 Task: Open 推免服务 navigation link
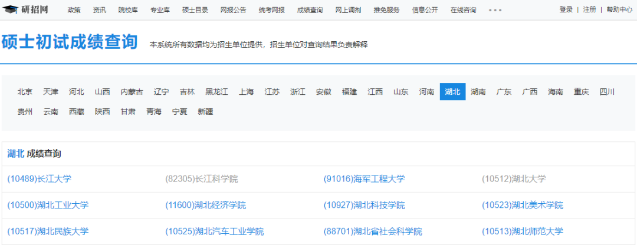click(387, 10)
